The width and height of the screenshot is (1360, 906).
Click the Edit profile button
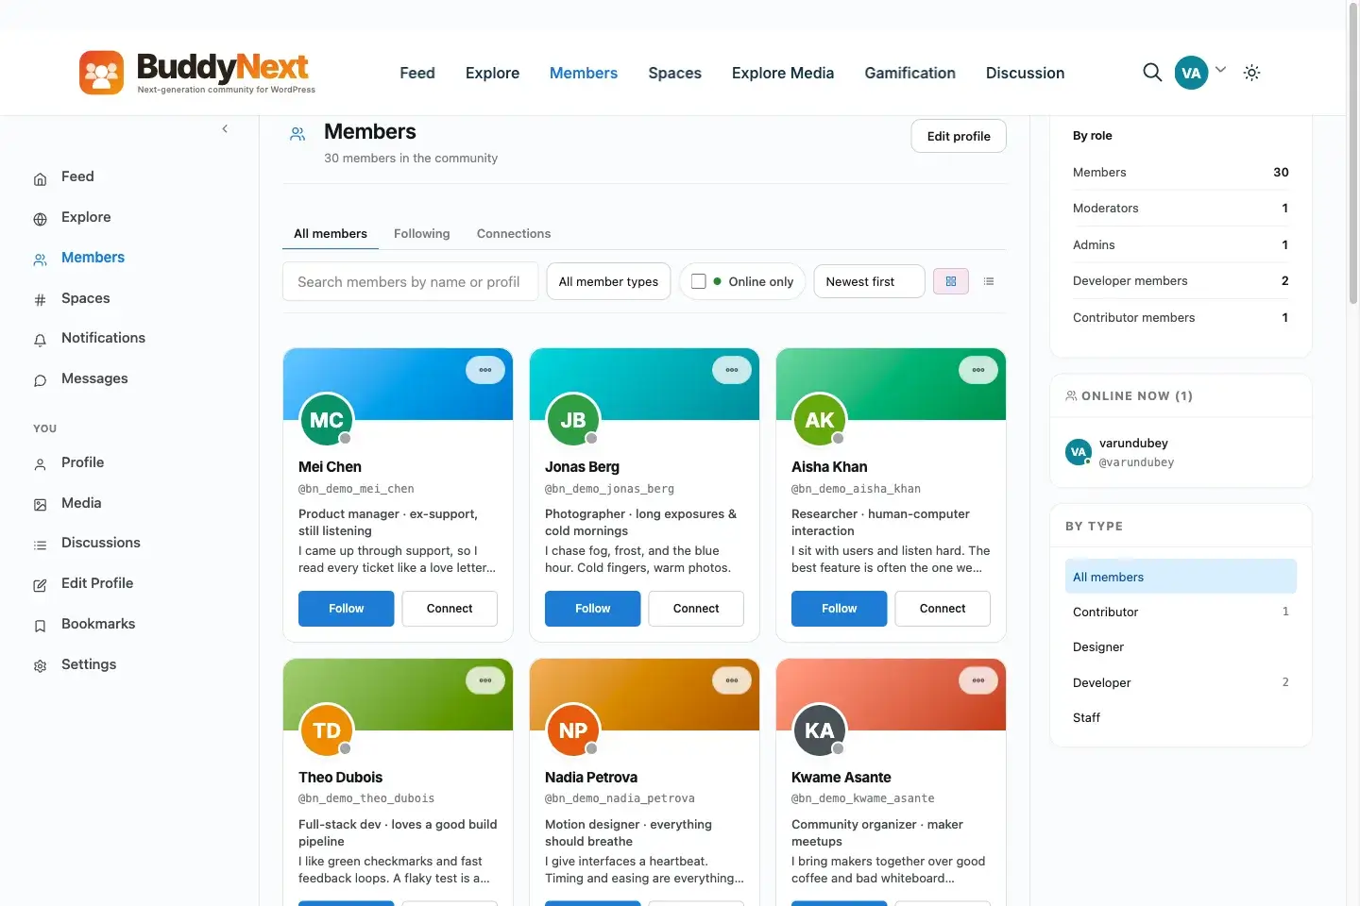pos(959,136)
